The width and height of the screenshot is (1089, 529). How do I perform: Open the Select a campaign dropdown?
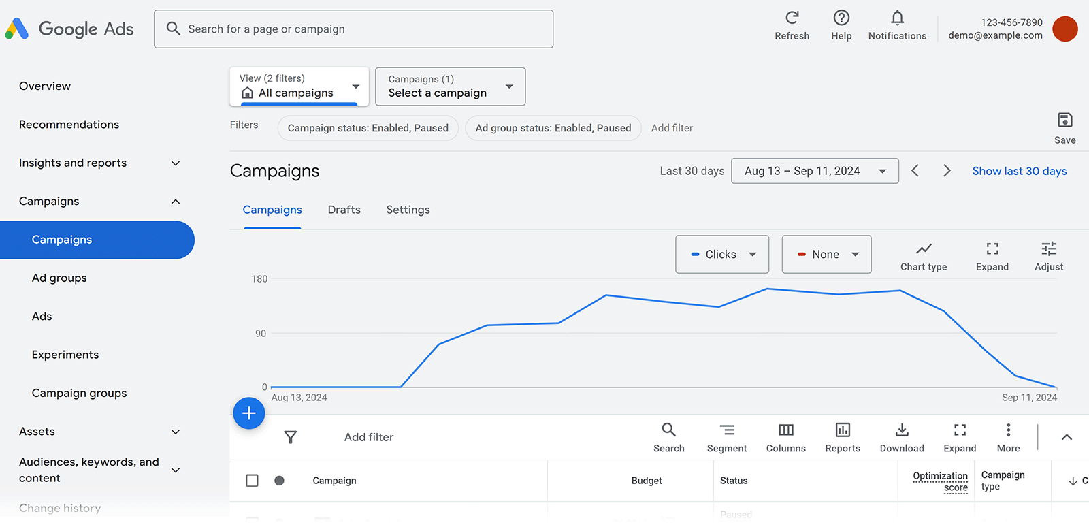coord(451,86)
